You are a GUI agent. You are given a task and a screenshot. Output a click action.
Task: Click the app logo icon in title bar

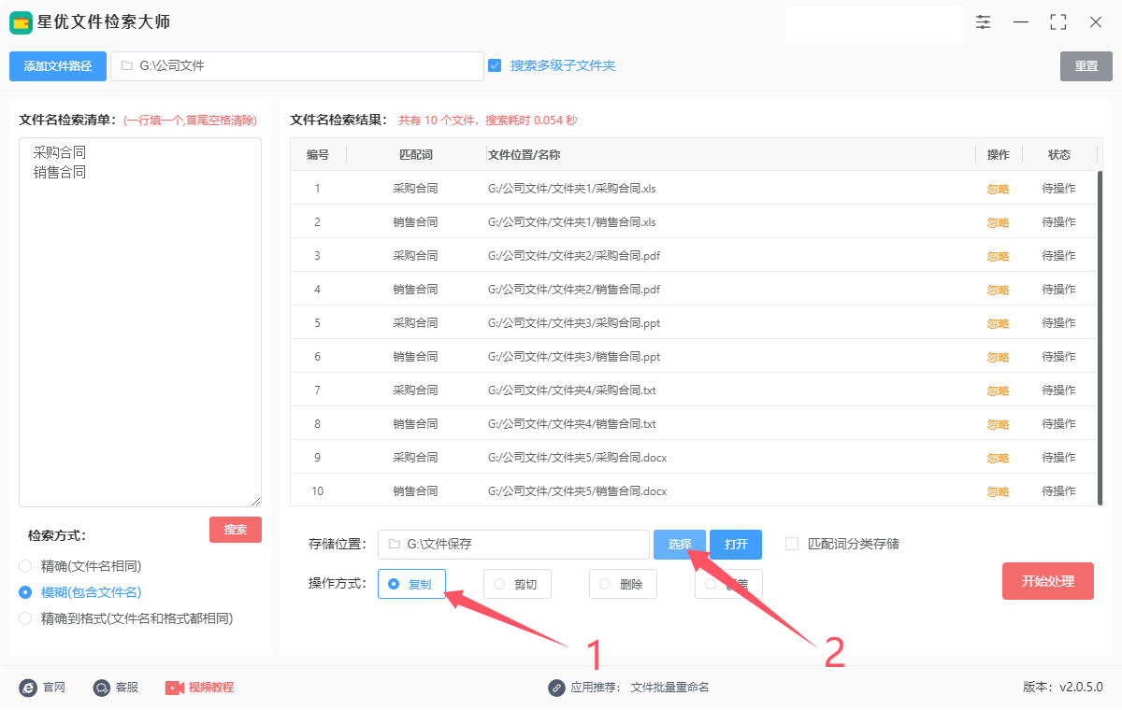click(x=21, y=22)
